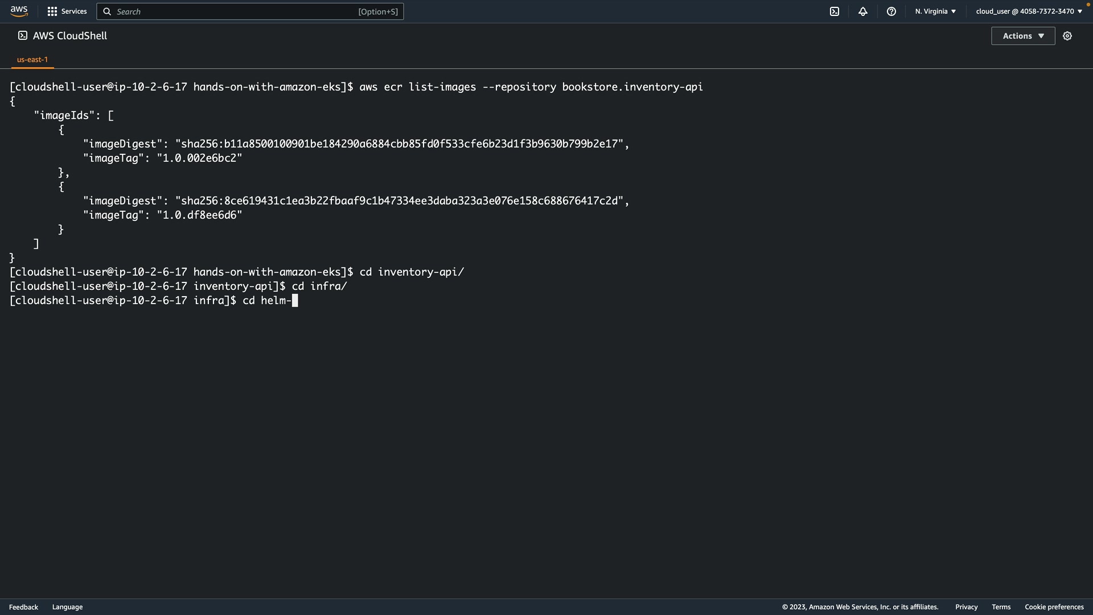This screenshot has width=1093, height=615.
Task: Open the Terms link
Action: click(1001, 607)
